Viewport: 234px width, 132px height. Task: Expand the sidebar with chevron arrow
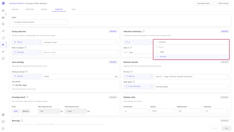(x=6, y=14)
